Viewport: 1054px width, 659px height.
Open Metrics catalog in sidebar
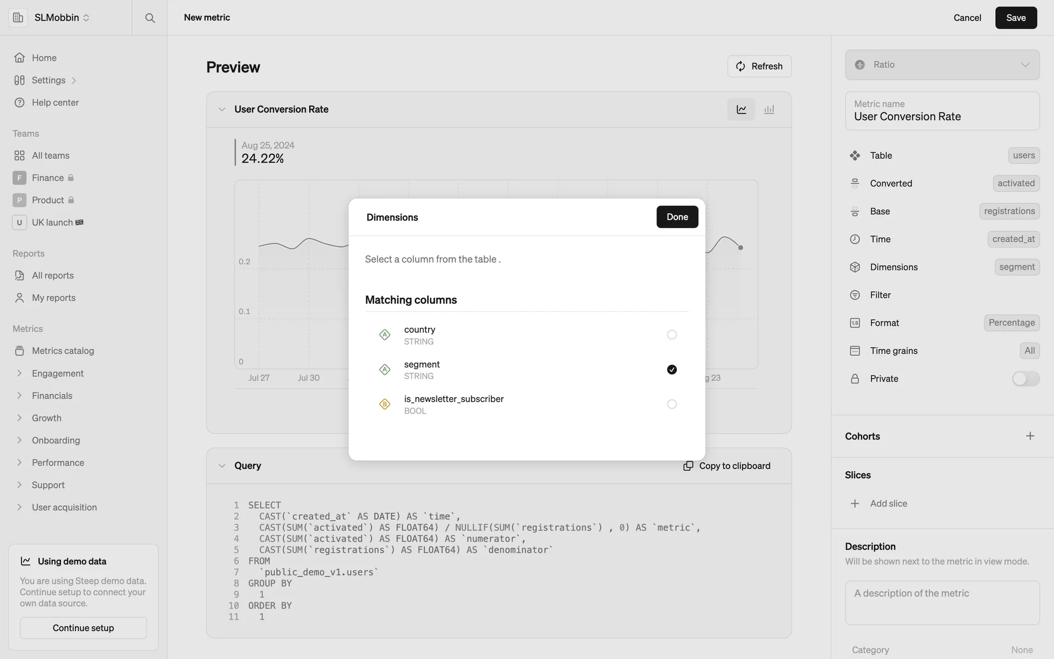tap(63, 351)
